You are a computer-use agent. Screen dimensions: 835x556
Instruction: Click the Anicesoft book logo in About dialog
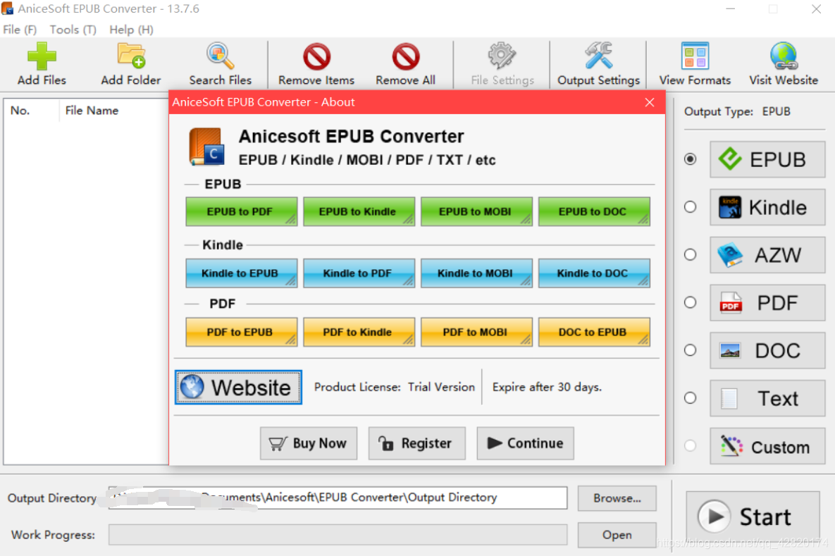tap(206, 147)
